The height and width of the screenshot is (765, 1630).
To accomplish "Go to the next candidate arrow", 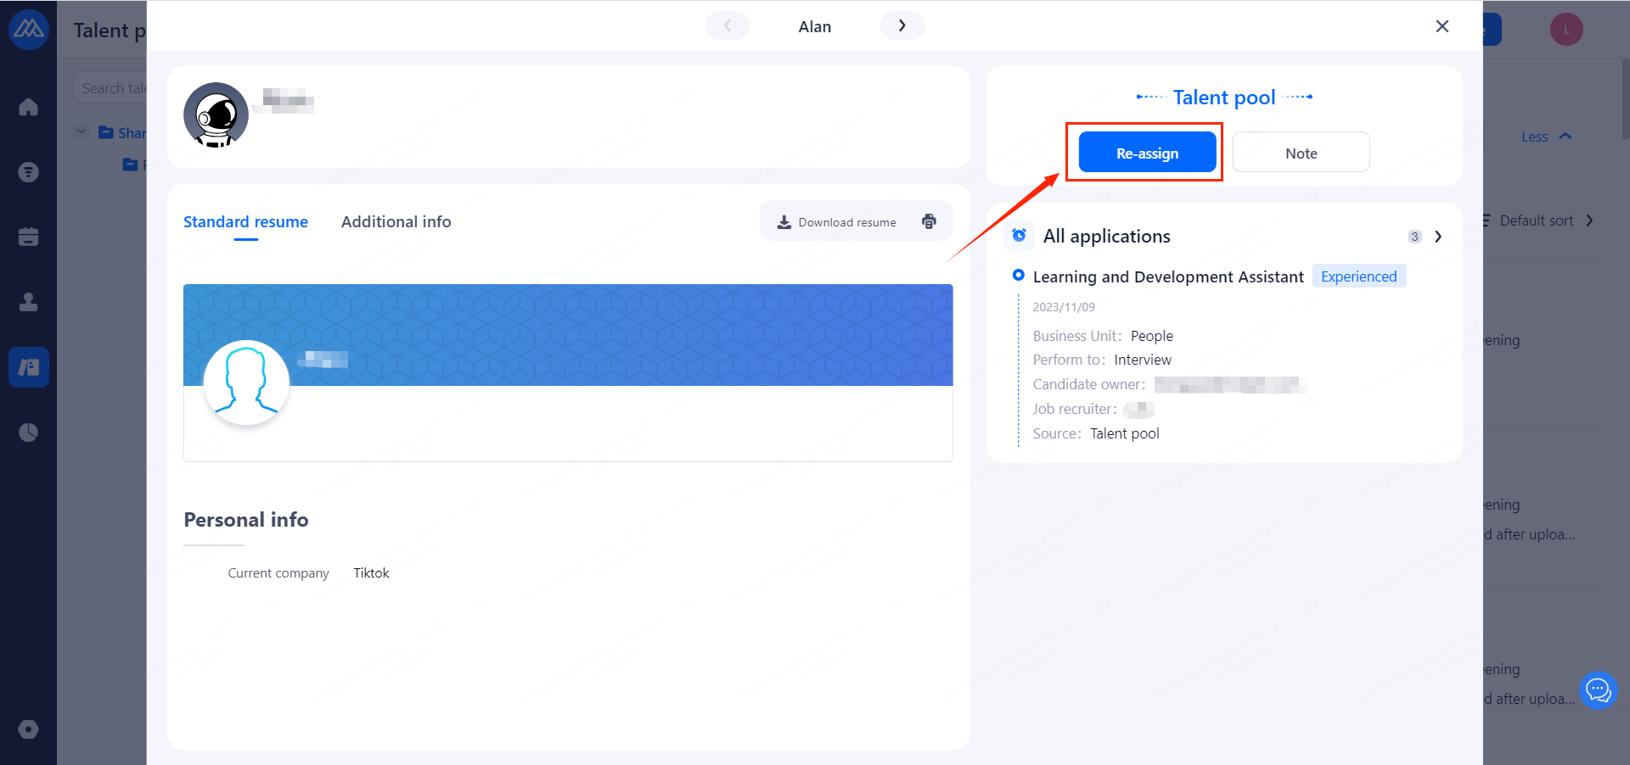I will tap(902, 25).
